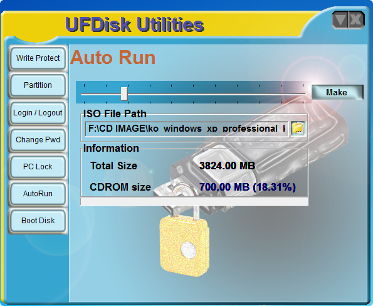
Task: Switch to the Partition section
Action: click(38, 85)
